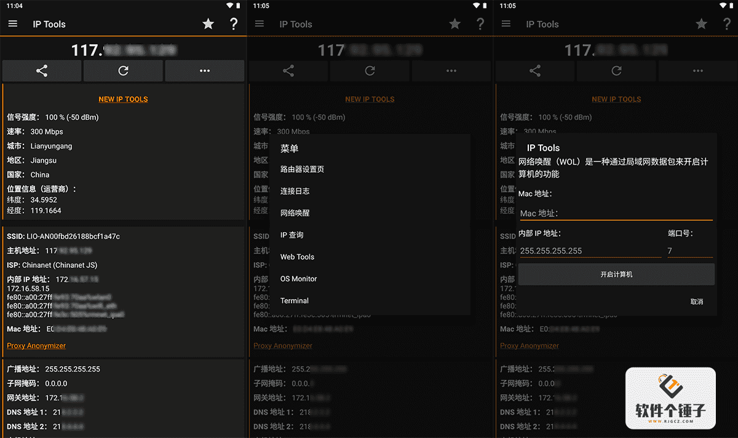Tap refresh icon in middle screen
The height and width of the screenshot is (438, 738).
click(x=370, y=71)
